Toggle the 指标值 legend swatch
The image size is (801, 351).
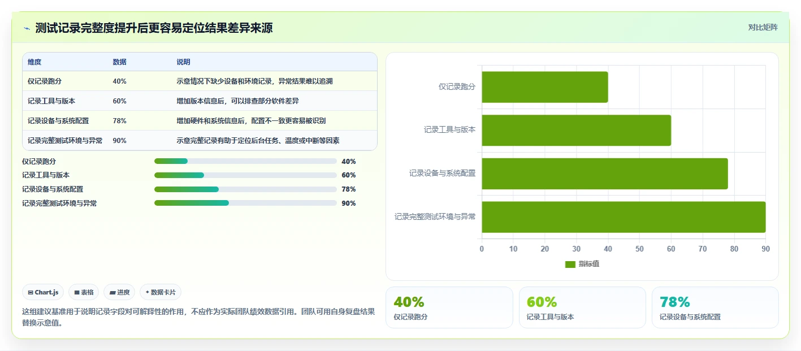(x=570, y=265)
